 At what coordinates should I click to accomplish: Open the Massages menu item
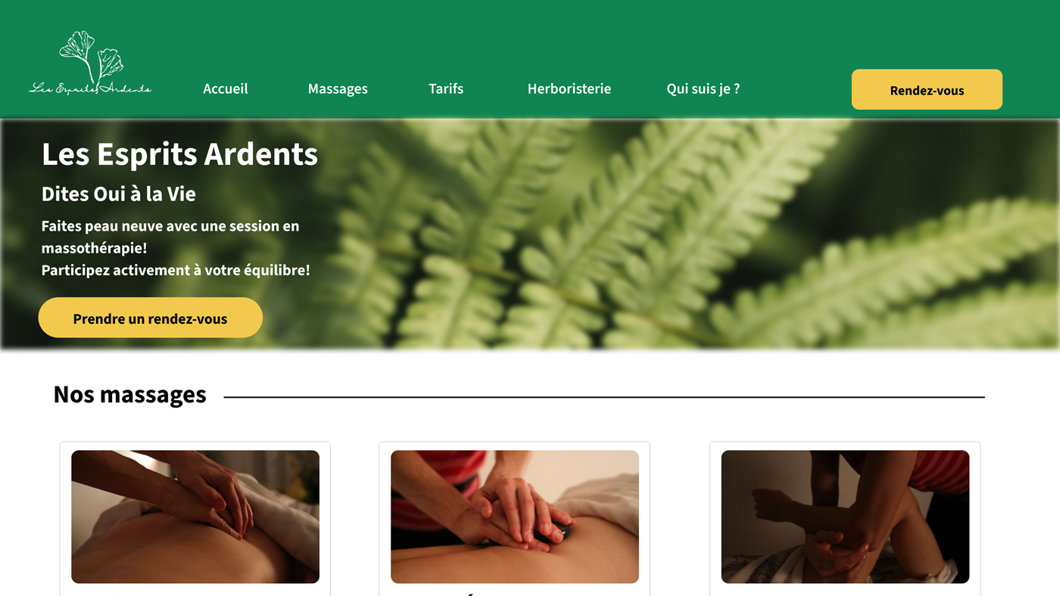(338, 88)
